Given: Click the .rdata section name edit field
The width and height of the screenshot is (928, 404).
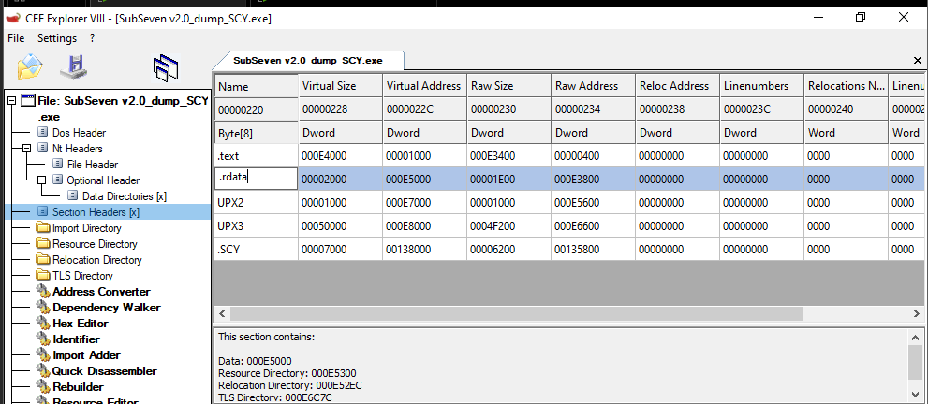Looking at the screenshot, I should pyautogui.click(x=256, y=177).
